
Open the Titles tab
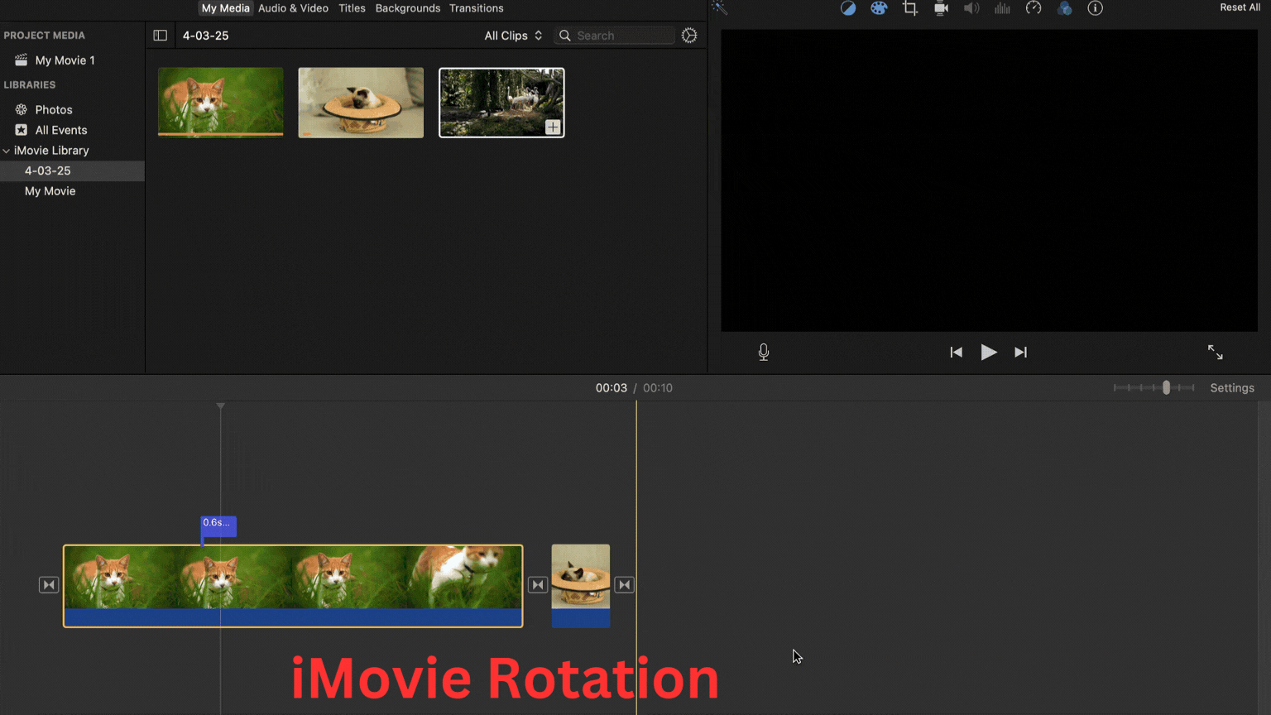pos(352,8)
